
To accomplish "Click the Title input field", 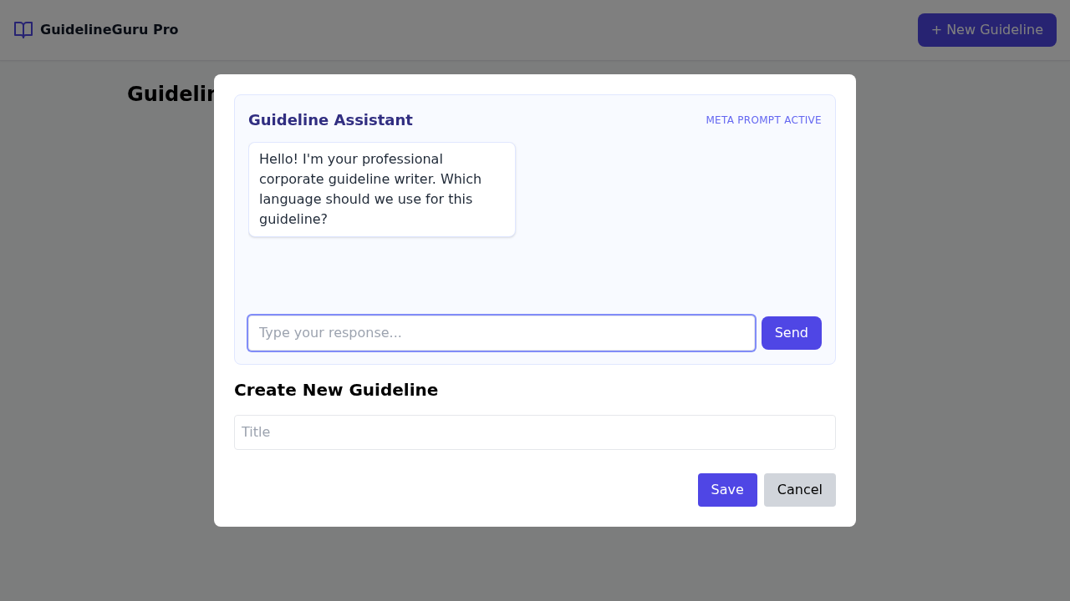I will 535,432.
